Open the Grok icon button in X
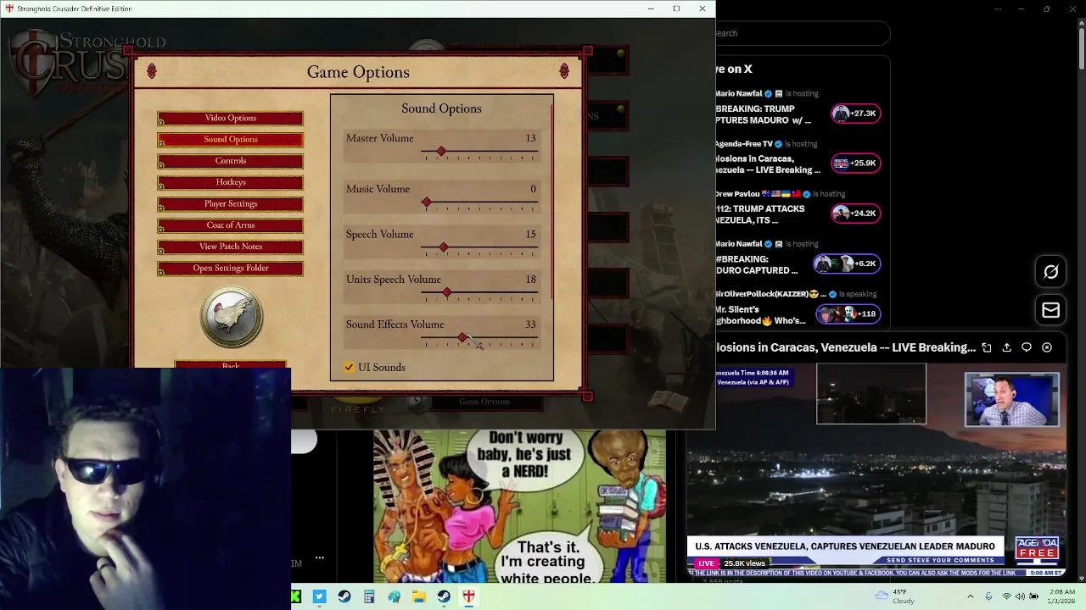The height and width of the screenshot is (610, 1086). 1050,272
